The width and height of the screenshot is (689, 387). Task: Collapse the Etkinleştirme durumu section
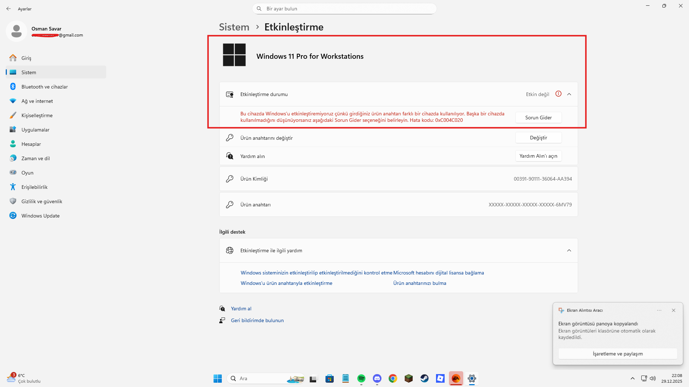coord(569,94)
